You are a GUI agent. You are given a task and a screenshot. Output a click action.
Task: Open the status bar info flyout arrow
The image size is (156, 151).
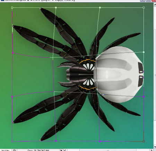pos(61,150)
